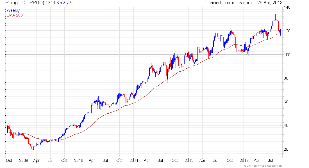
Task: Select the 2012 year label on time axis
Action: [x=189, y=160]
